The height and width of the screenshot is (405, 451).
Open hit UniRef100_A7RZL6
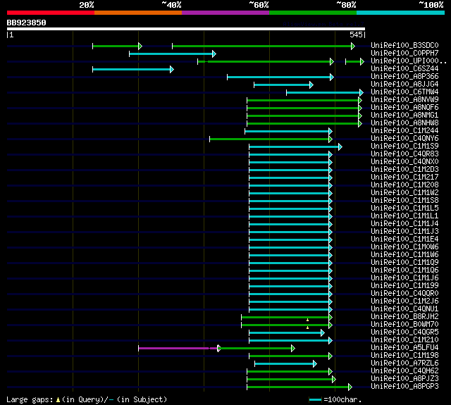click(x=404, y=363)
